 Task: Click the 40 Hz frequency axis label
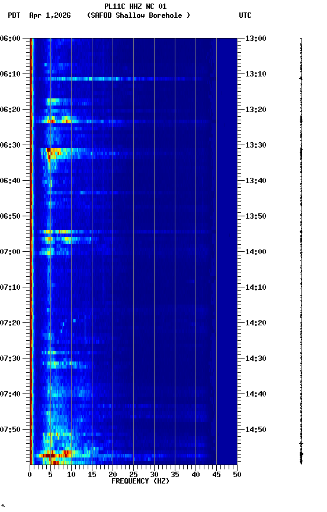pyautogui.click(x=196, y=475)
